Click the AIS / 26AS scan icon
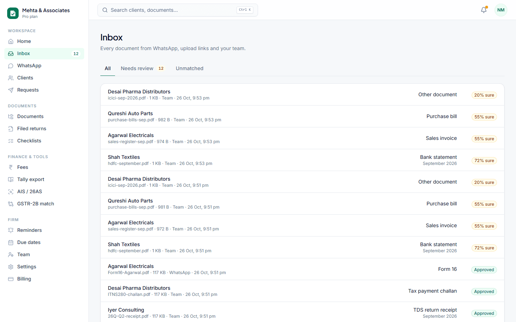The height and width of the screenshot is (322, 516). [11, 191]
